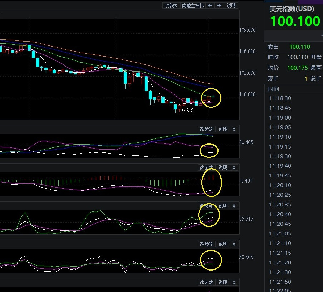
Task: Open 改参数 for the main candlestick chart
Action: [x=171, y=5]
